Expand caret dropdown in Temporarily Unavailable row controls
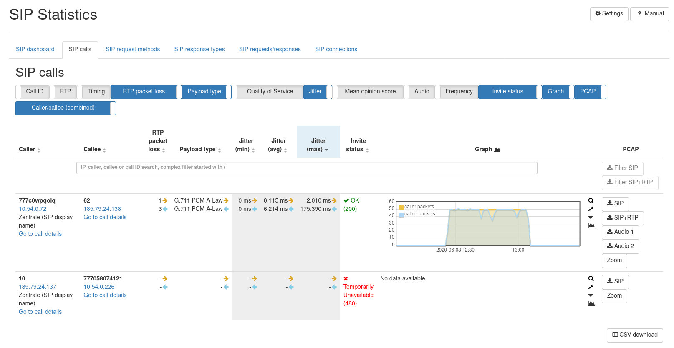The width and height of the screenshot is (674, 348). coord(591,295)
